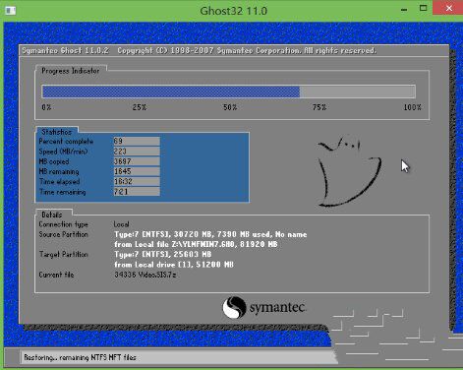Click the symantec wordmark text
The width and height of the screenshot is (463, 370).
[x=278, y=307]
